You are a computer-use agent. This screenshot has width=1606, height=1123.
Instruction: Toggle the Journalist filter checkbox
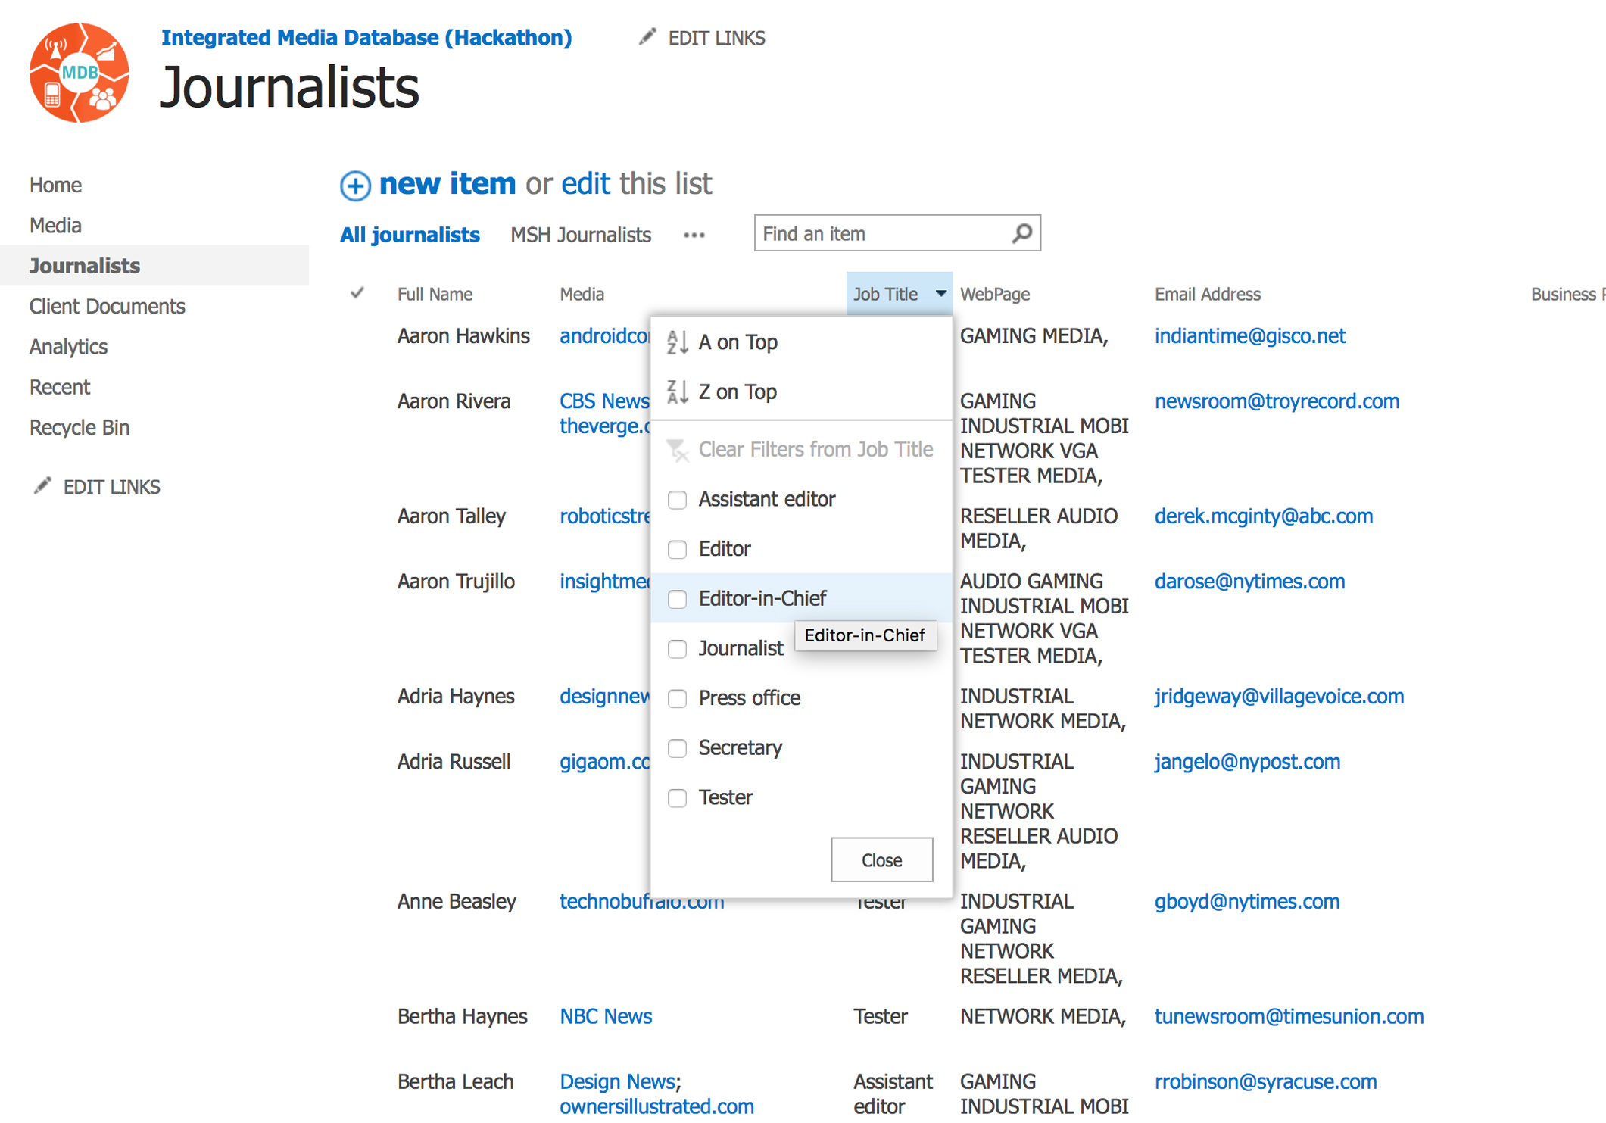pyautogui.click(x=677, y=649)
